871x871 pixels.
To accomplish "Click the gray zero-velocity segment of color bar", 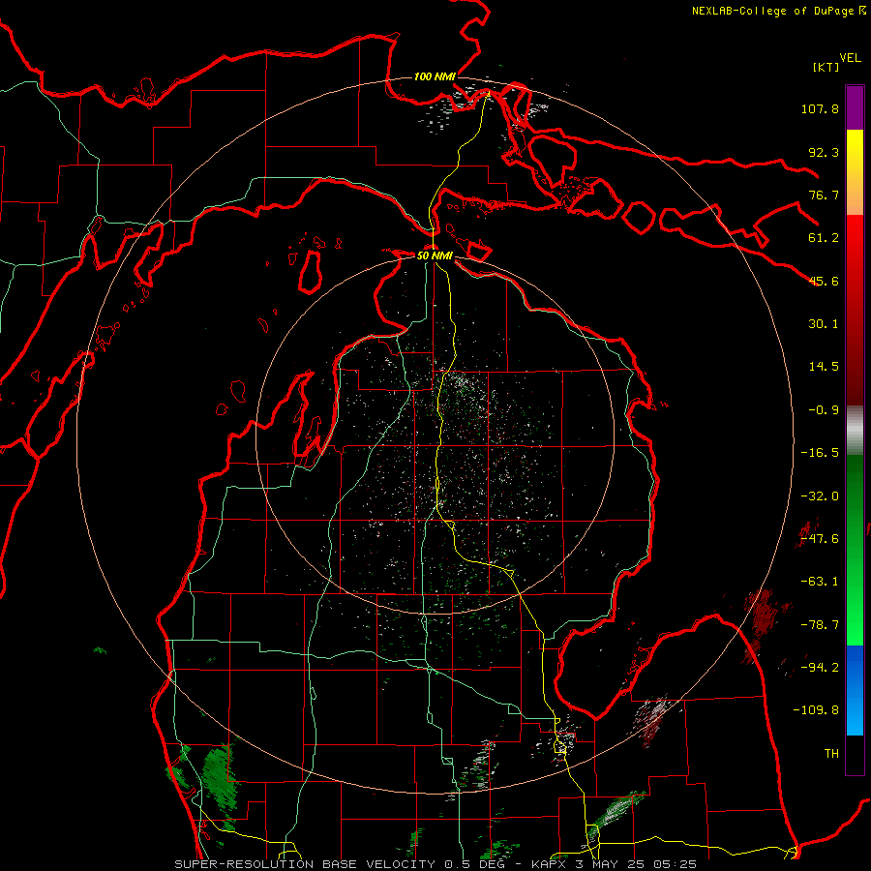I will [x=855, y=430].
